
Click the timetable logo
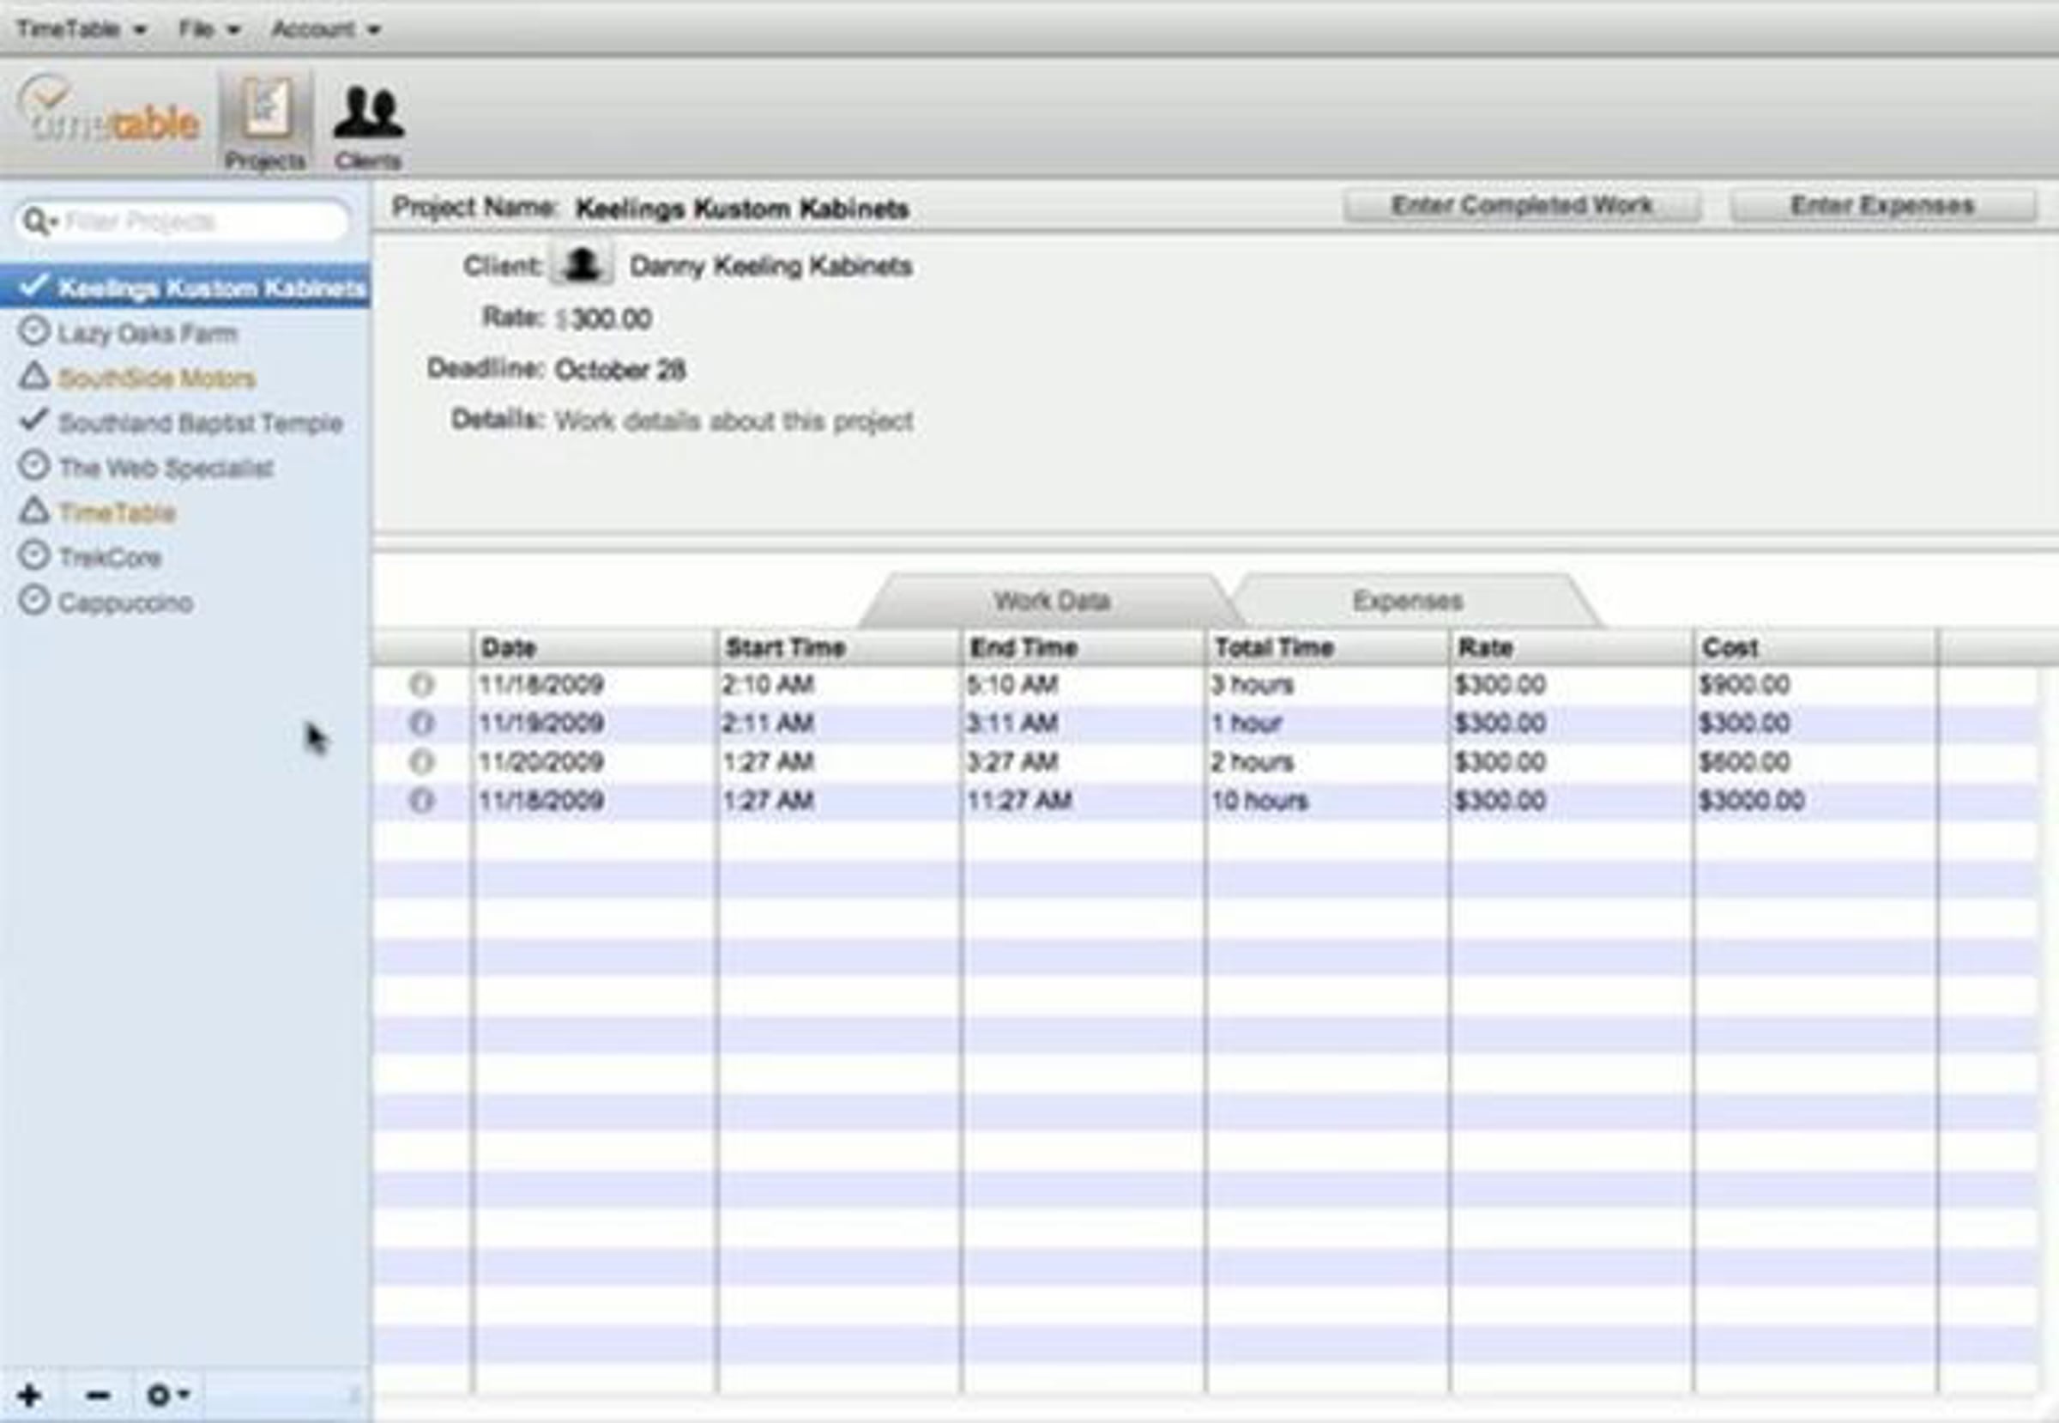(x=108, y=113)
